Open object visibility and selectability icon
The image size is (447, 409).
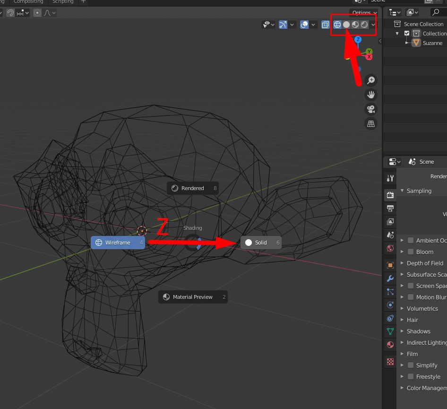coord(266,25)
